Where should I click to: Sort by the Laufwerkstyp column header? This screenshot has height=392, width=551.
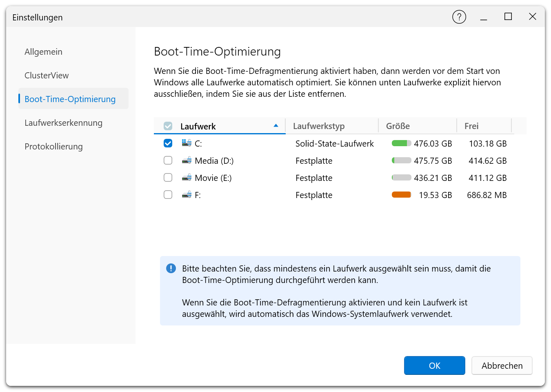click(x=332, y=126)
